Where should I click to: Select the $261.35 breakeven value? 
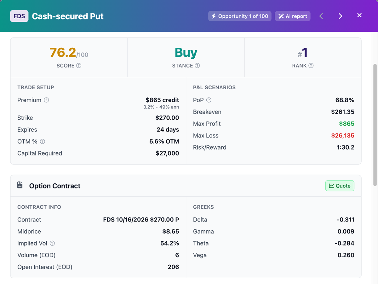point(343,112)
